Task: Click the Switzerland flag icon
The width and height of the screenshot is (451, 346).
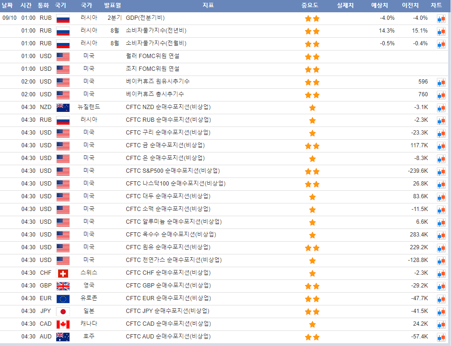Action: tap(63, 273)
